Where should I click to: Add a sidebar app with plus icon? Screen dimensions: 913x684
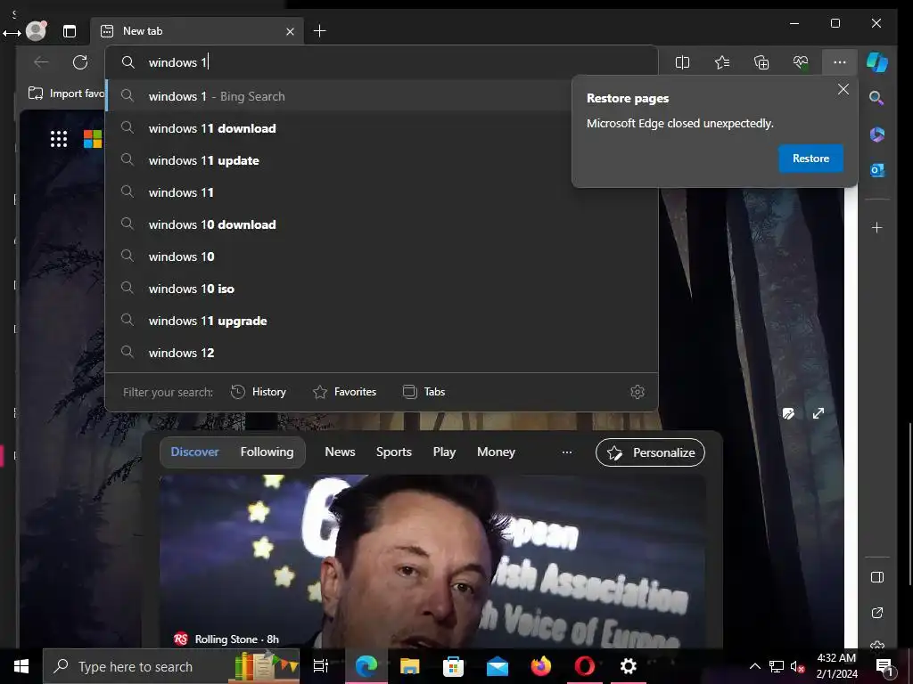point(877,227)
